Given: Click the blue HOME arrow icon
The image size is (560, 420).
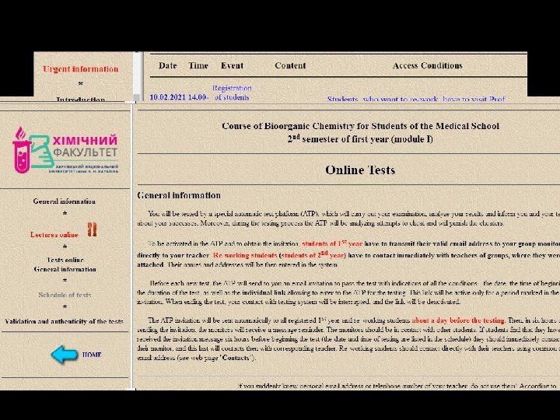Looking at the screenshot, I should [x=65, y=355].
